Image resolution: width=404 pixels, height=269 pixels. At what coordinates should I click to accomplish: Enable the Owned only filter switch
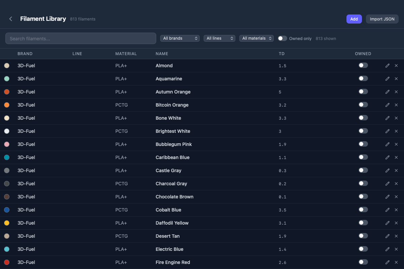(282, 38)
